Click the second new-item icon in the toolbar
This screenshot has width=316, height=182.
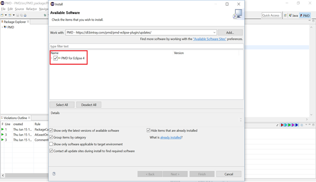pos(10,15)
